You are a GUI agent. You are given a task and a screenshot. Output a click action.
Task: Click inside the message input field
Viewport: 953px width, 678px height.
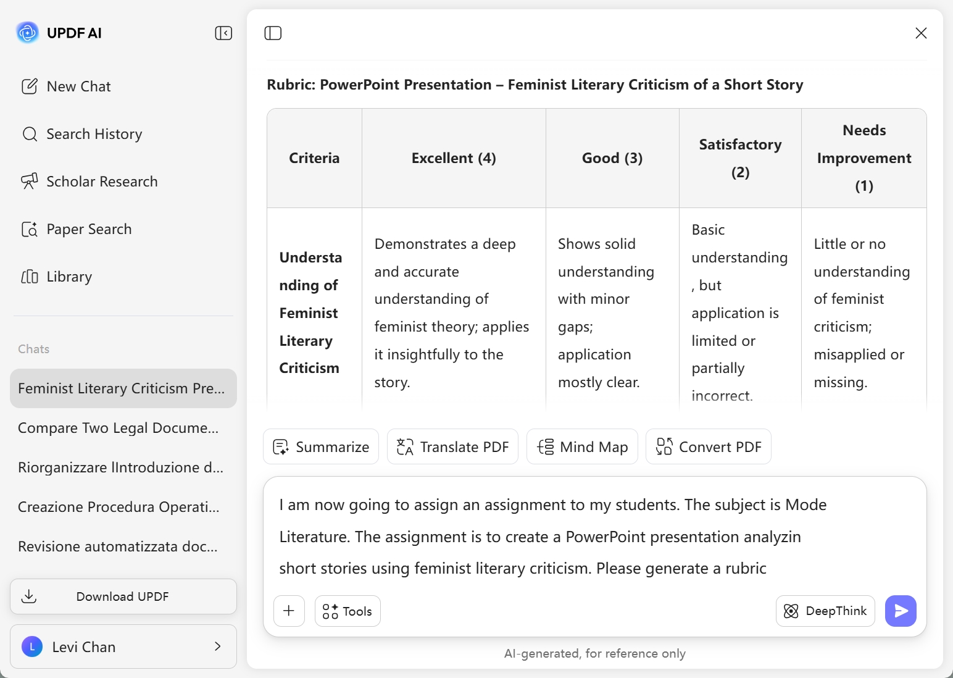point(556,536)
